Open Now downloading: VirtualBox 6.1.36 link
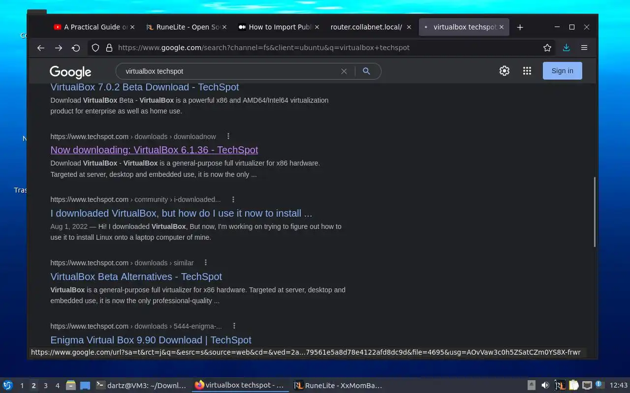This screenshot has width=630, height=393. pyautogui.click(x=154, y=150)
